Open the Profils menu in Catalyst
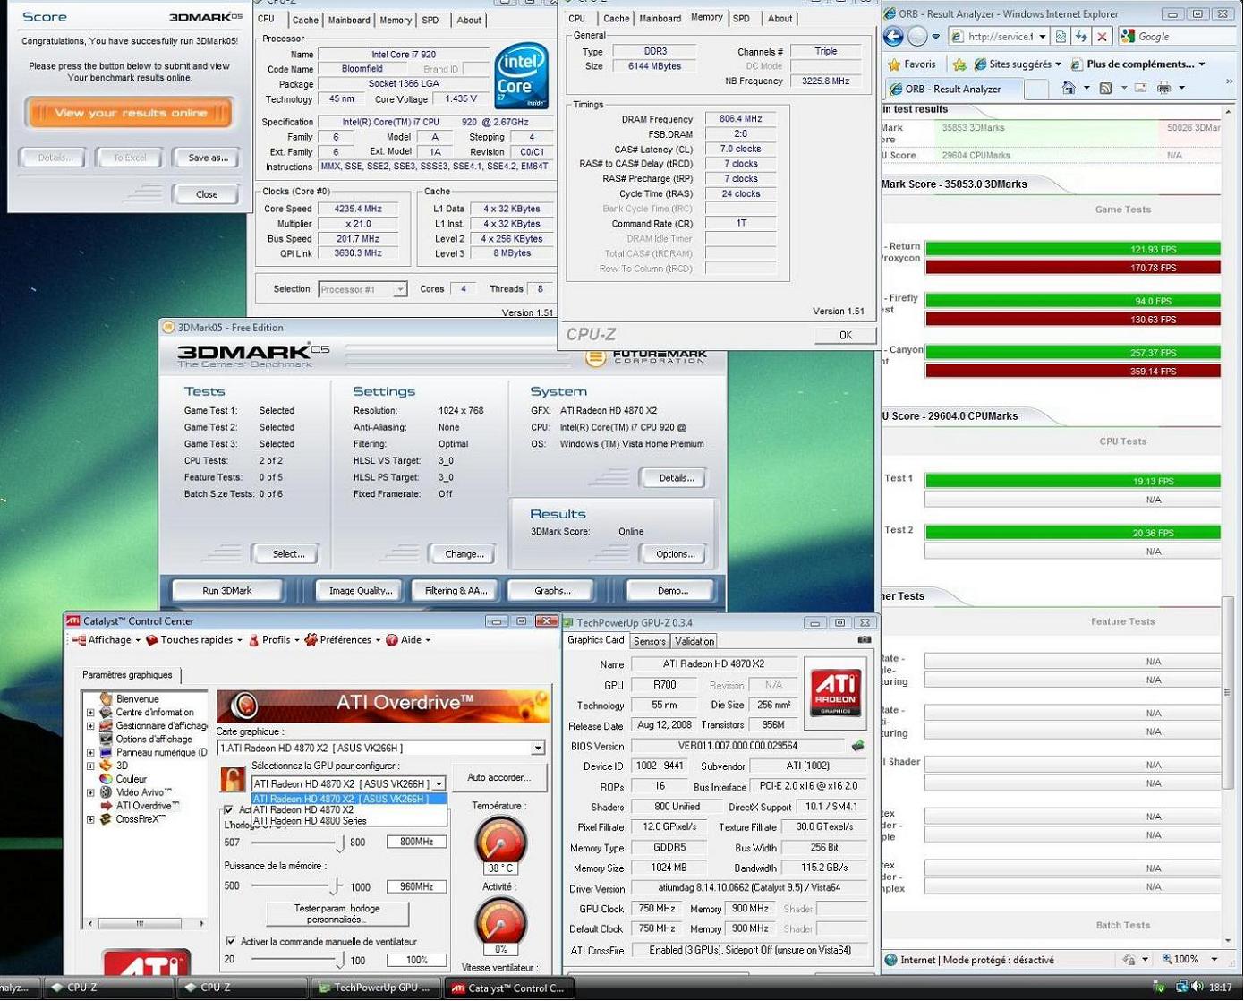The width and height of the screenshot is (1244, 1001). click(274, 640)
